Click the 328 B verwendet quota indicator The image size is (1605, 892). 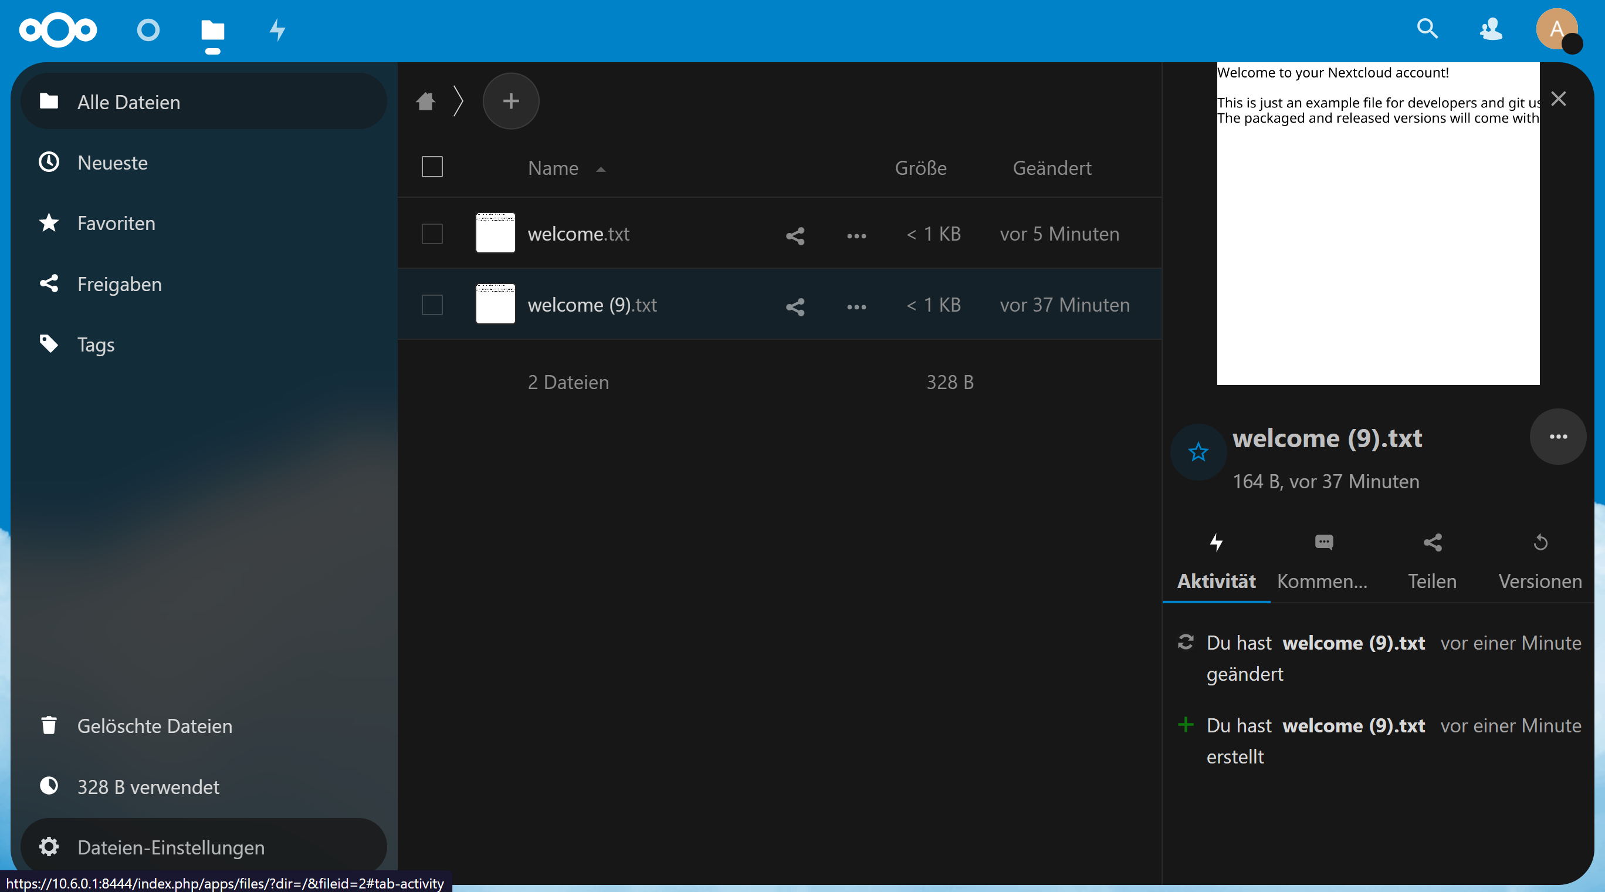coord(148,786)
